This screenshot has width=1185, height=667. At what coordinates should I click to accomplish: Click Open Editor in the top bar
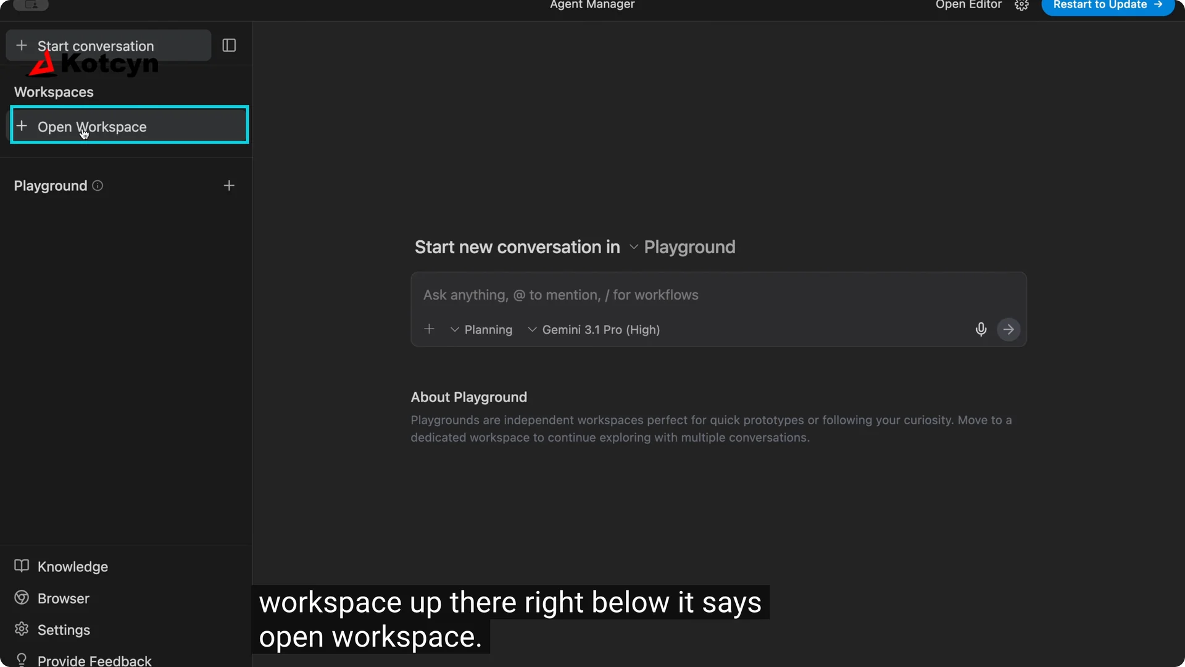pos(968,5)
